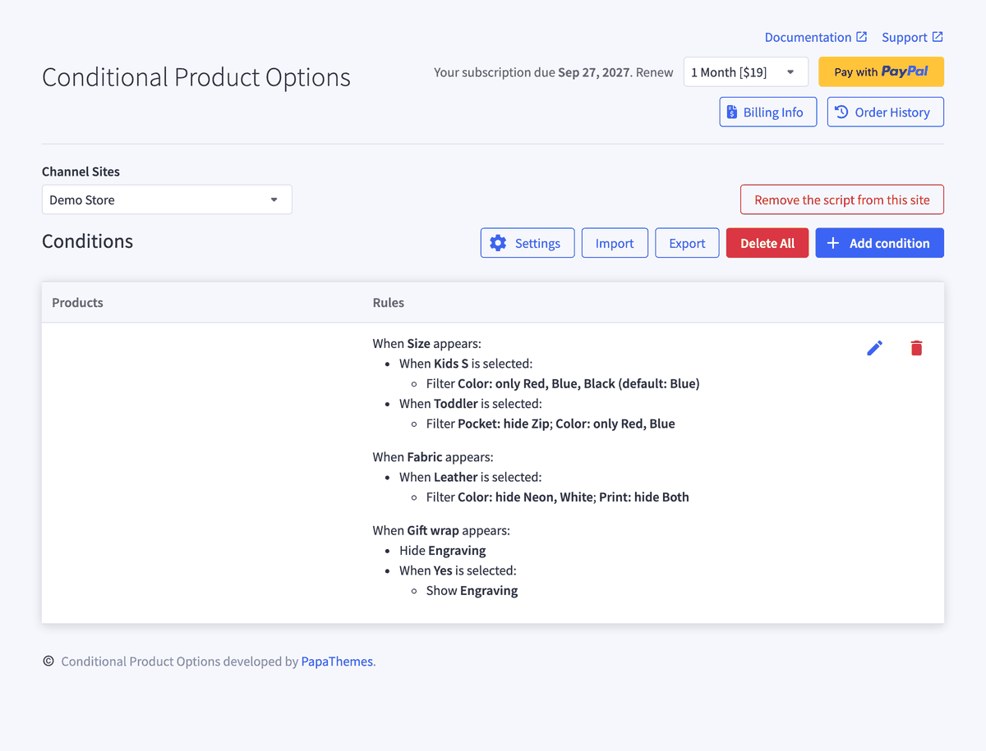The image size is (986, 751).
Task: Click Remove the script from this site
Action: [842, 199]
